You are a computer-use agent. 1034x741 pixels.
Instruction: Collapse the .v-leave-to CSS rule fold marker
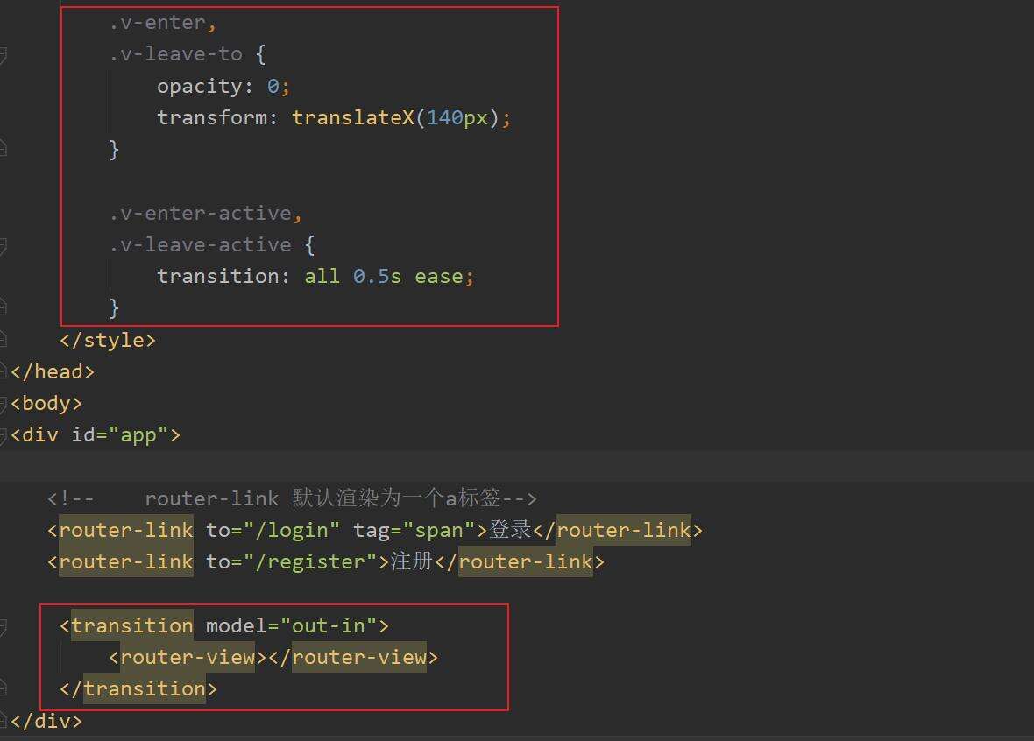coord(3,55)
